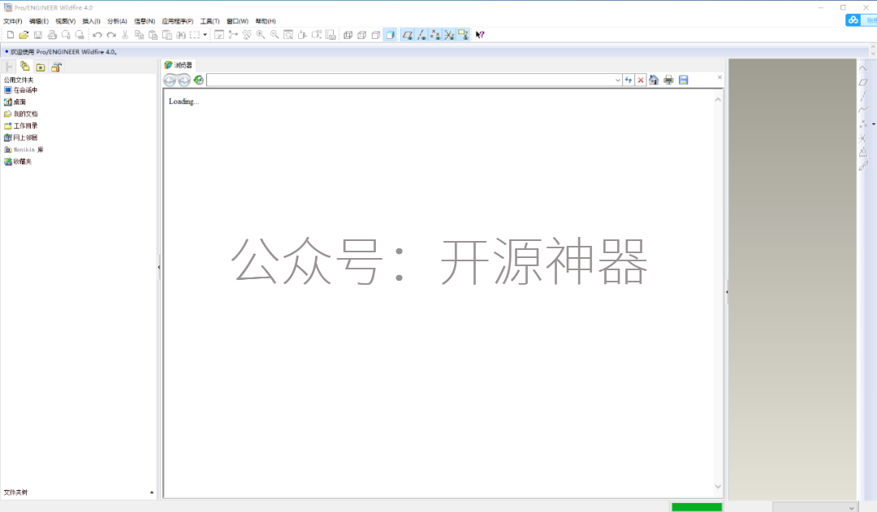Cut using the scissors icon
This screenshot has height=512, width=877.
coord(125,35)
